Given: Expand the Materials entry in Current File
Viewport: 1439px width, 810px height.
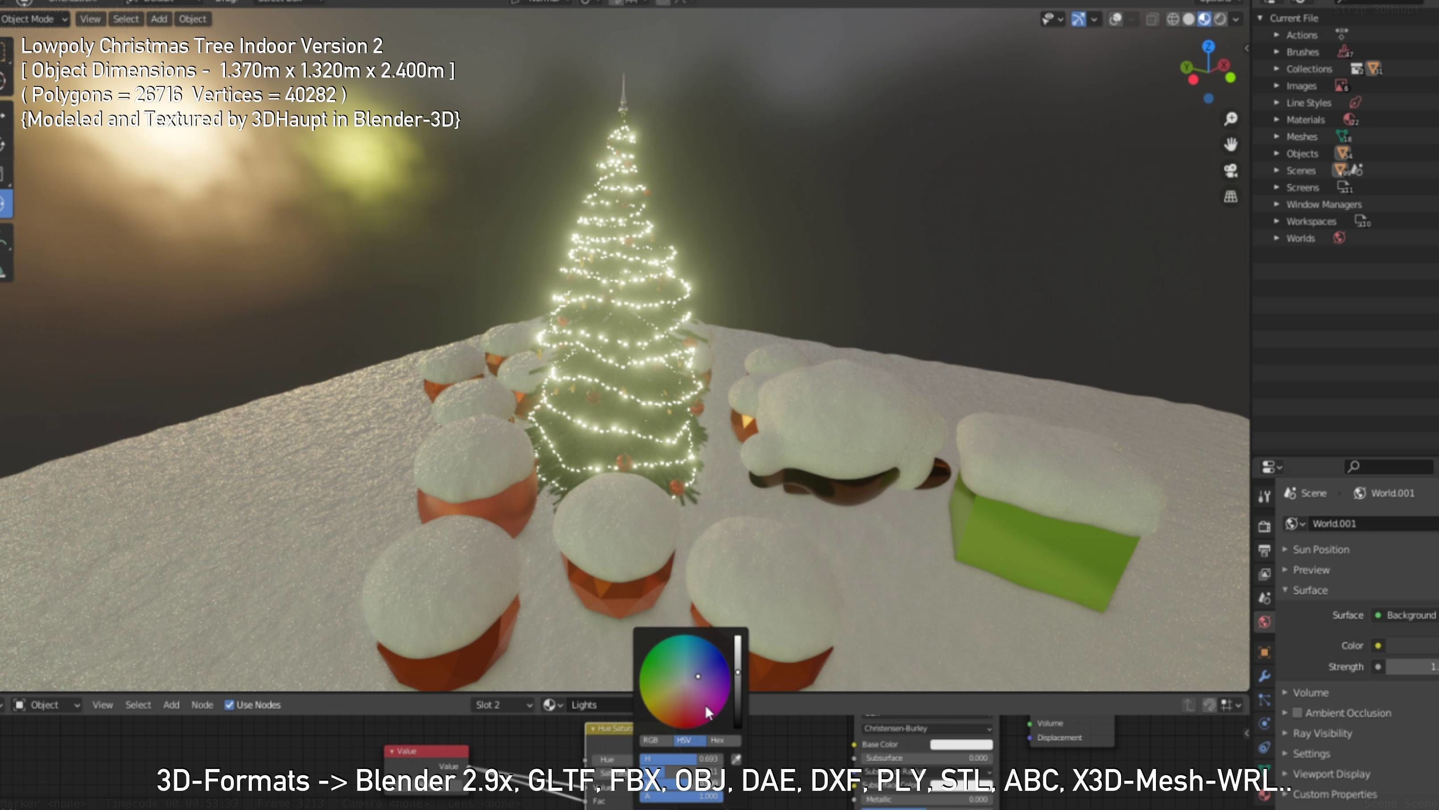Looking at the screenshot, I should point(1276,119).
